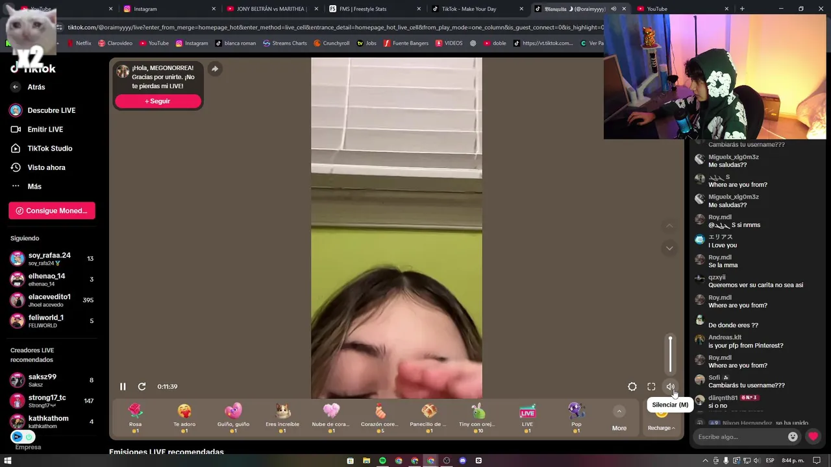Open strong17_tc recommended creator
Image resolution: width=831 pixels, height=467 pixels.
52,401
